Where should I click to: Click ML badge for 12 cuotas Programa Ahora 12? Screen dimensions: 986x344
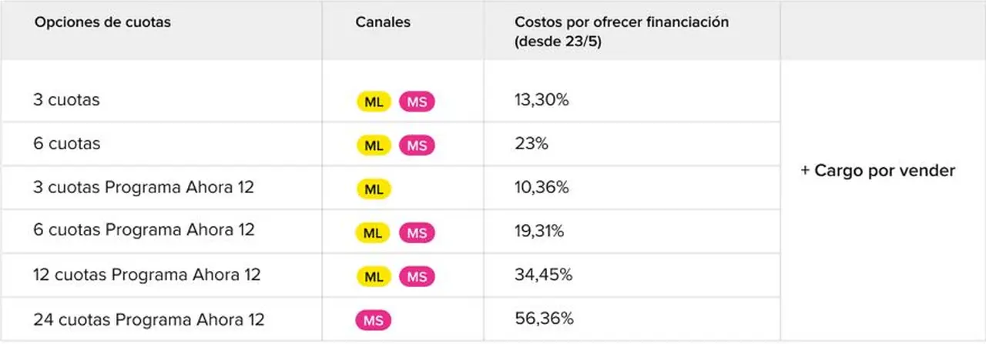(x=374, y=276)
